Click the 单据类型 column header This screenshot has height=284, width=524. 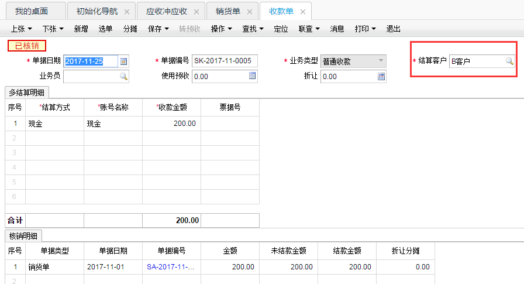click(x=54, y=251)
